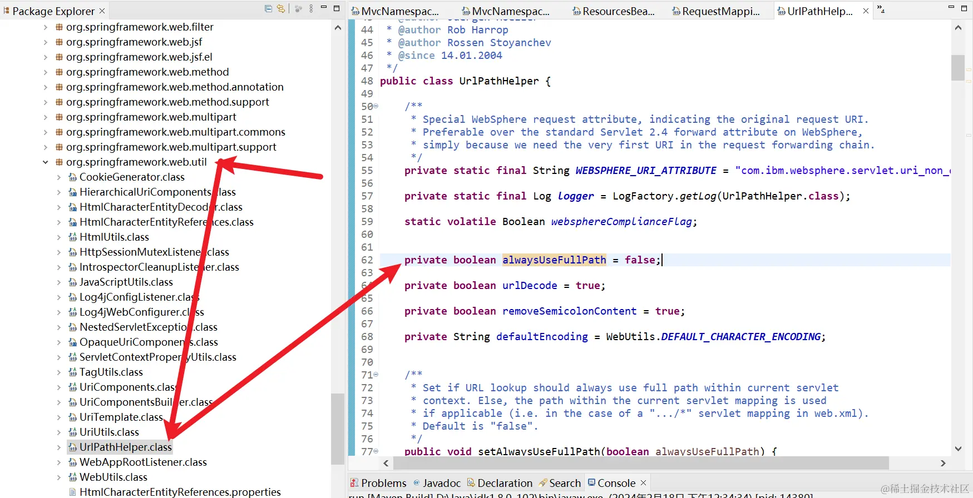The image size is (973, 498).
Task: Click the UrlPathHelper.class file icon
Action: (72, 447)
